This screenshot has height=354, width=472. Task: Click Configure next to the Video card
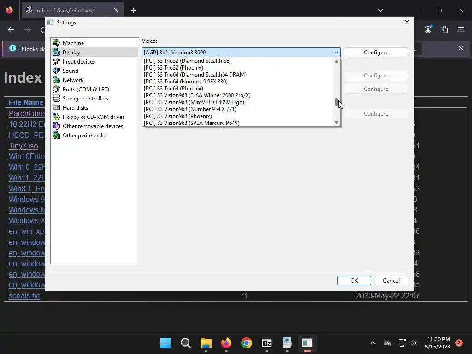click(376, 53)
